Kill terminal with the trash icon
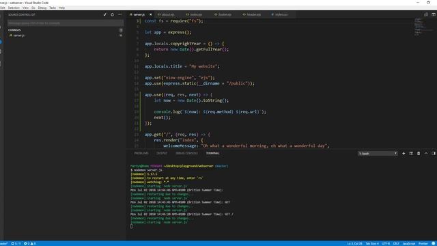The width and height of the screenshot is (437, 246). pyautogui.click(x=419, y=153)
